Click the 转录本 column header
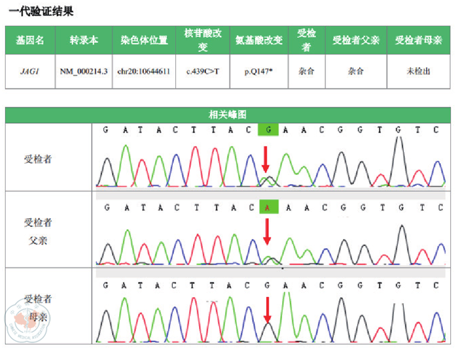Image resolution: width=456 pixels, height=349 pixels. click(x=83, y=40)
